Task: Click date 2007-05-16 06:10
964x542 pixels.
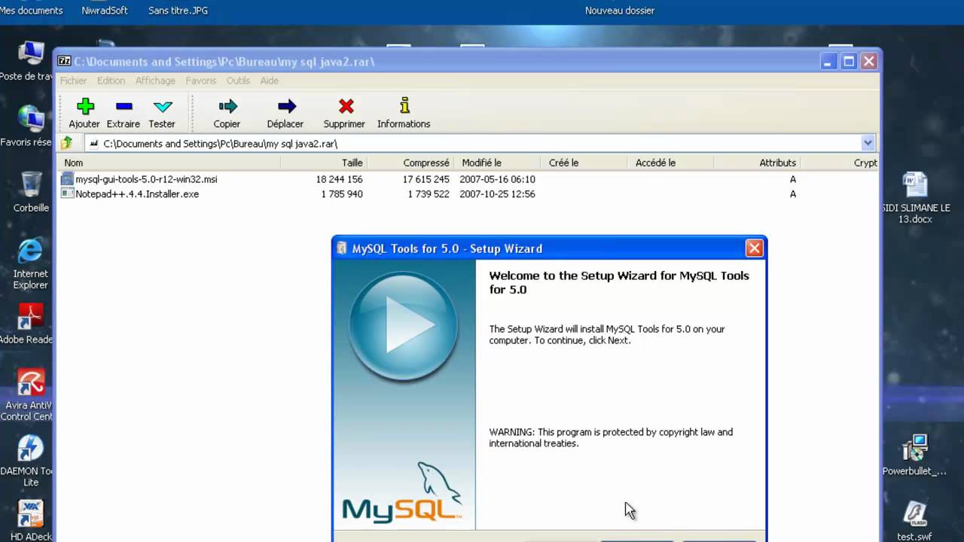Action: (x=498, y=179)
